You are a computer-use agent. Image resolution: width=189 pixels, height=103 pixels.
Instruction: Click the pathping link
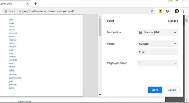(x=13, y=84)
